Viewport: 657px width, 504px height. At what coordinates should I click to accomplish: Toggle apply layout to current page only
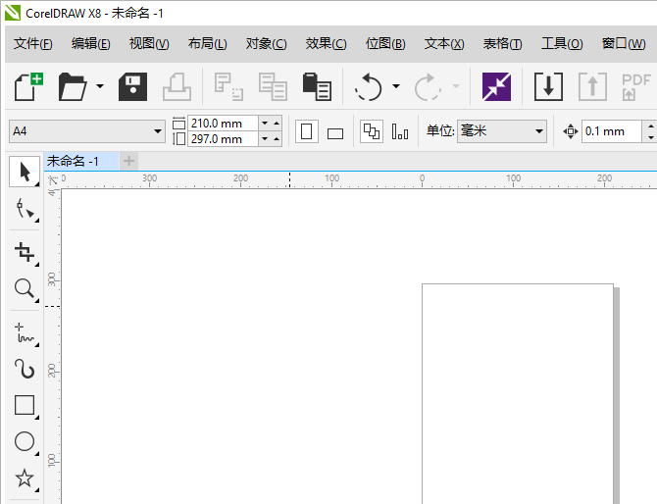point(400,131)
